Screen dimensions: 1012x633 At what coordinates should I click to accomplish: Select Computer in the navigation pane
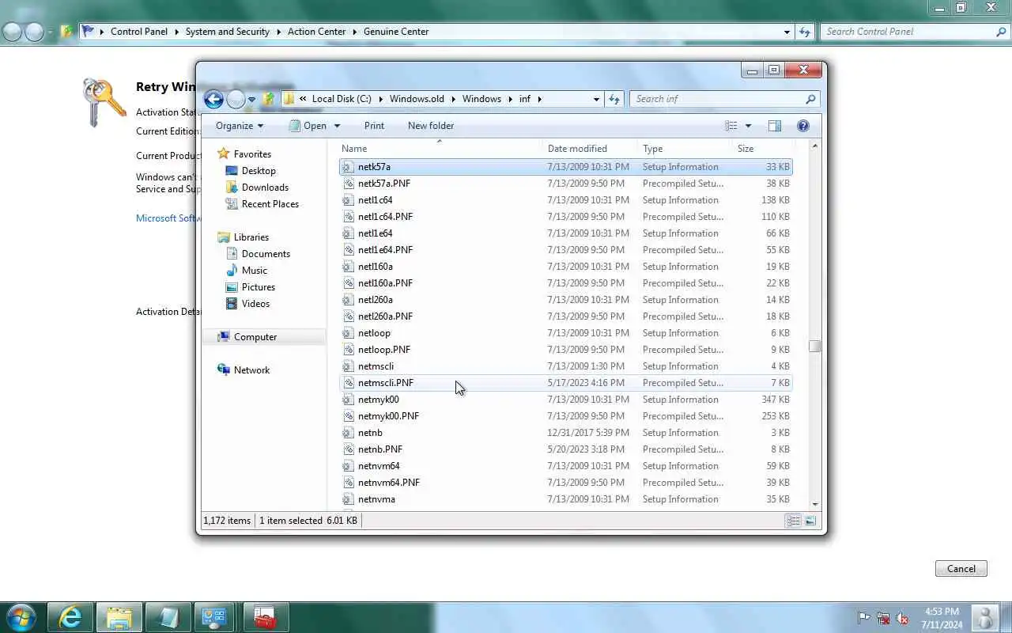click(255, 337)
